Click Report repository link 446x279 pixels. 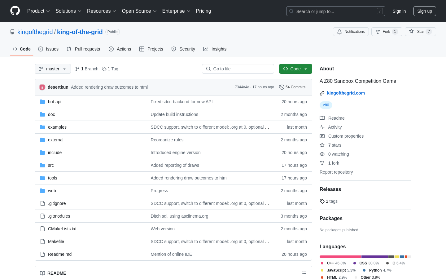tap(336, 172)
